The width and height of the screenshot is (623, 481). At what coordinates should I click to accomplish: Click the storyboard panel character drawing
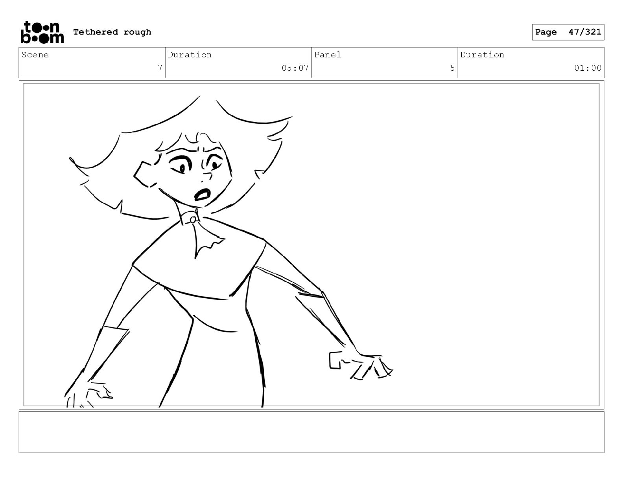point(229,252)
